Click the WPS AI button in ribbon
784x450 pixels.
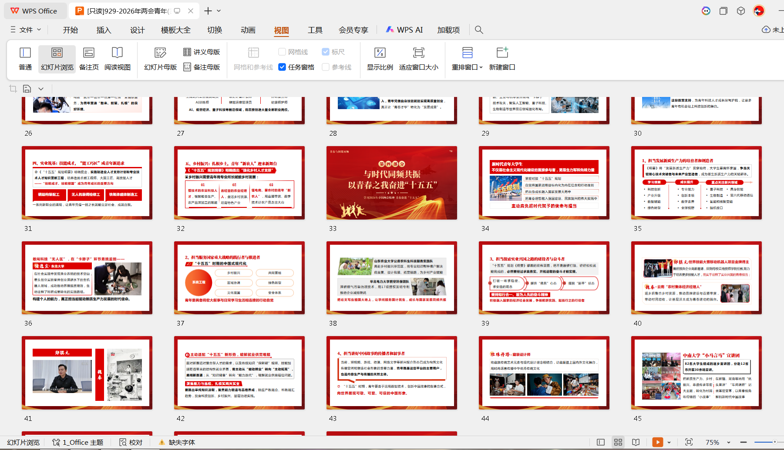coord(404,30)
